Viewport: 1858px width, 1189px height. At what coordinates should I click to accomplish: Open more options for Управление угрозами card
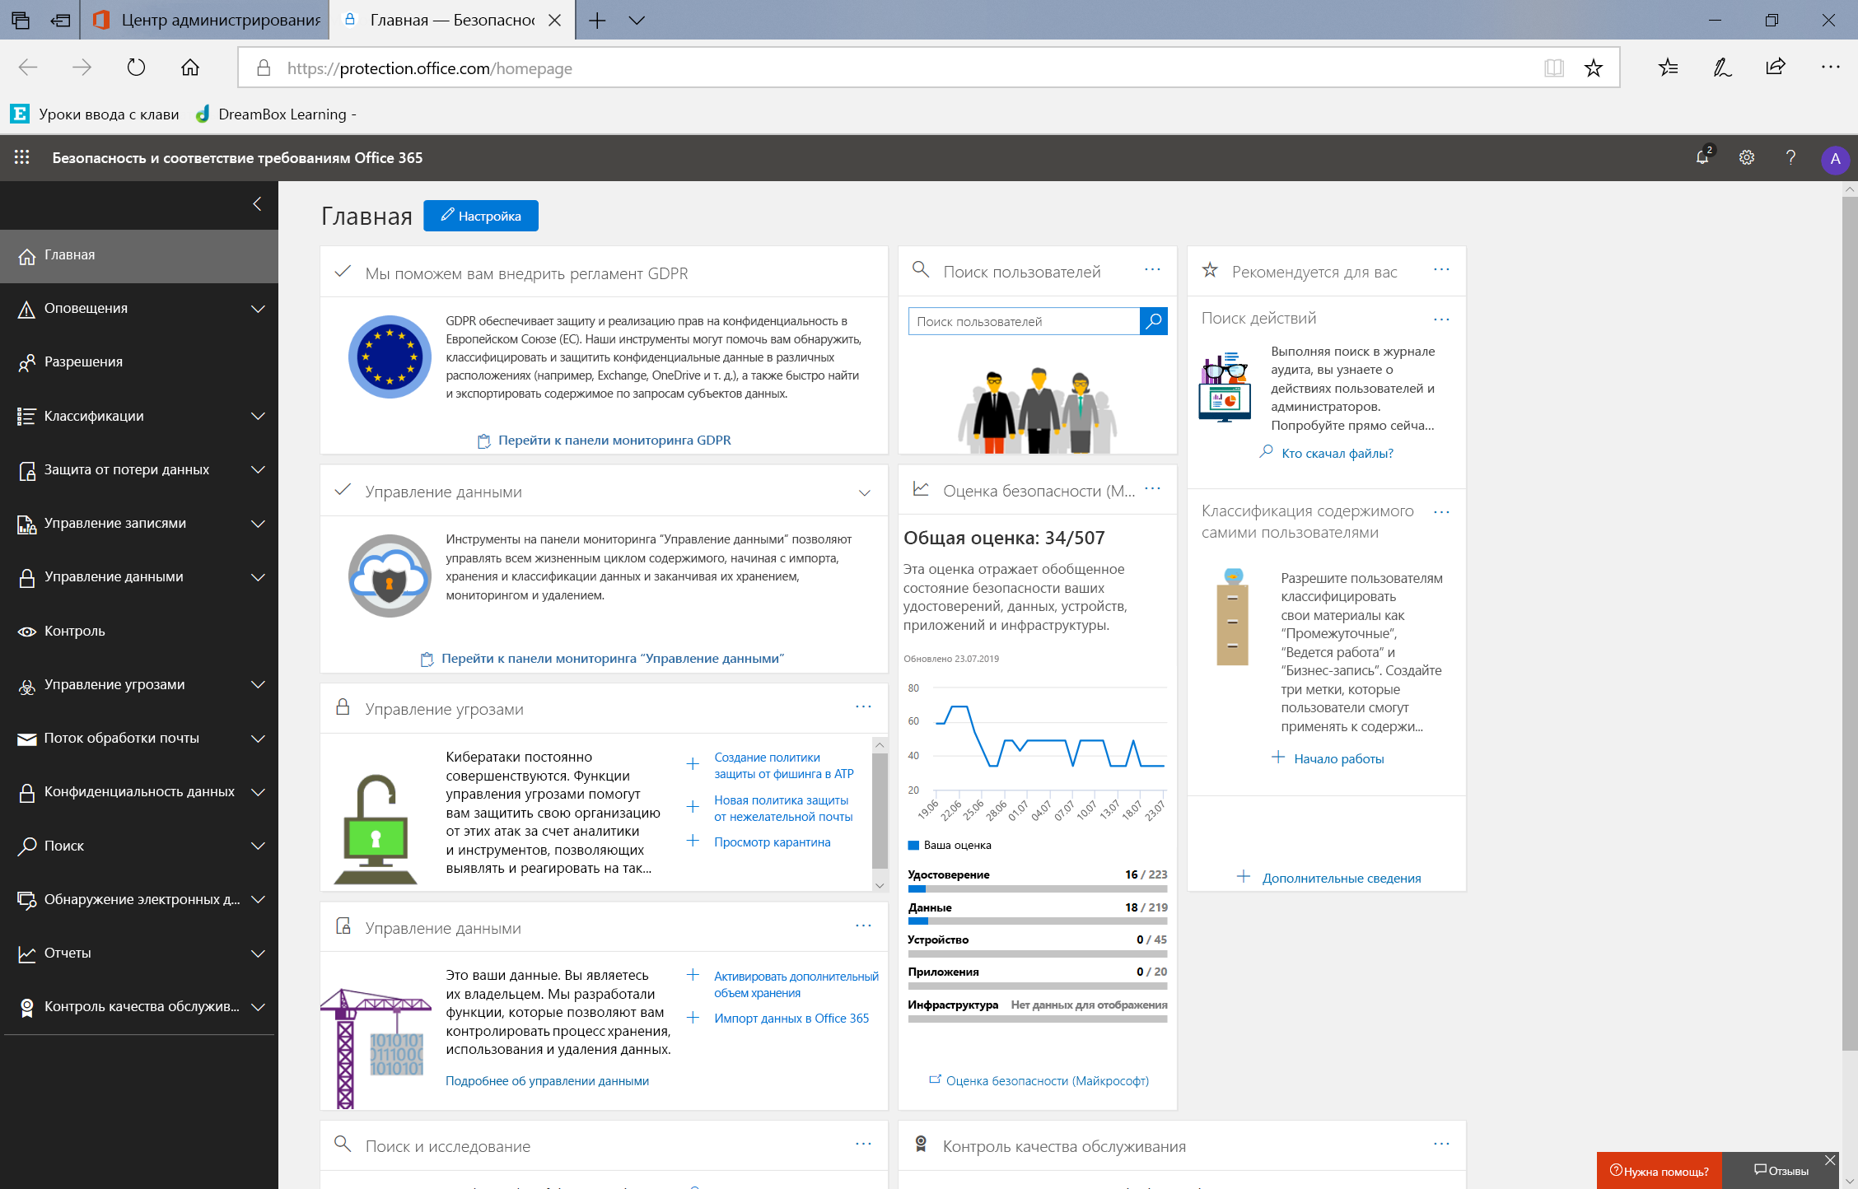click(x=863, y=707)
